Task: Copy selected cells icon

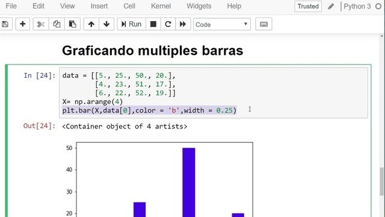Action: (57, 24)
